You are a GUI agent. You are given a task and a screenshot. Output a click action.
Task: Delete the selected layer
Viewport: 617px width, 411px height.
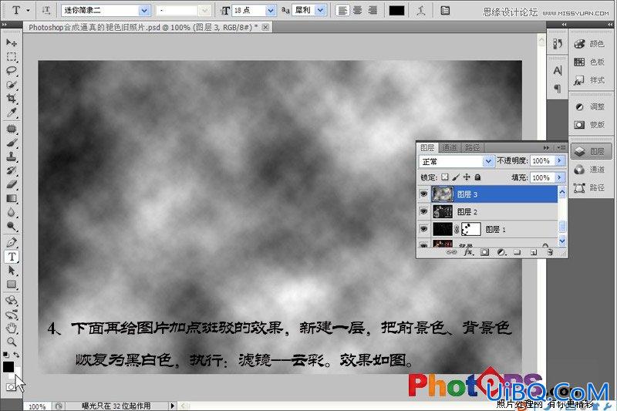click(x=550, y=252)
